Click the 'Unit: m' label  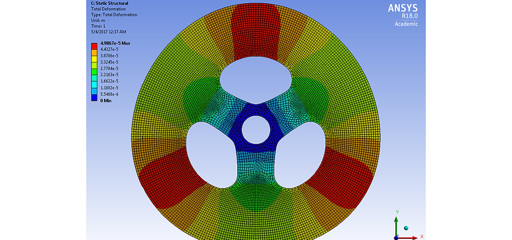point(98,20)
